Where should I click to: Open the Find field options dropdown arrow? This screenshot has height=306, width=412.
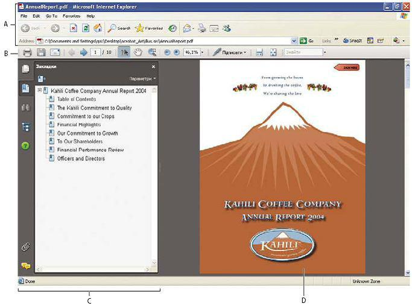click(x=325, y=52)
